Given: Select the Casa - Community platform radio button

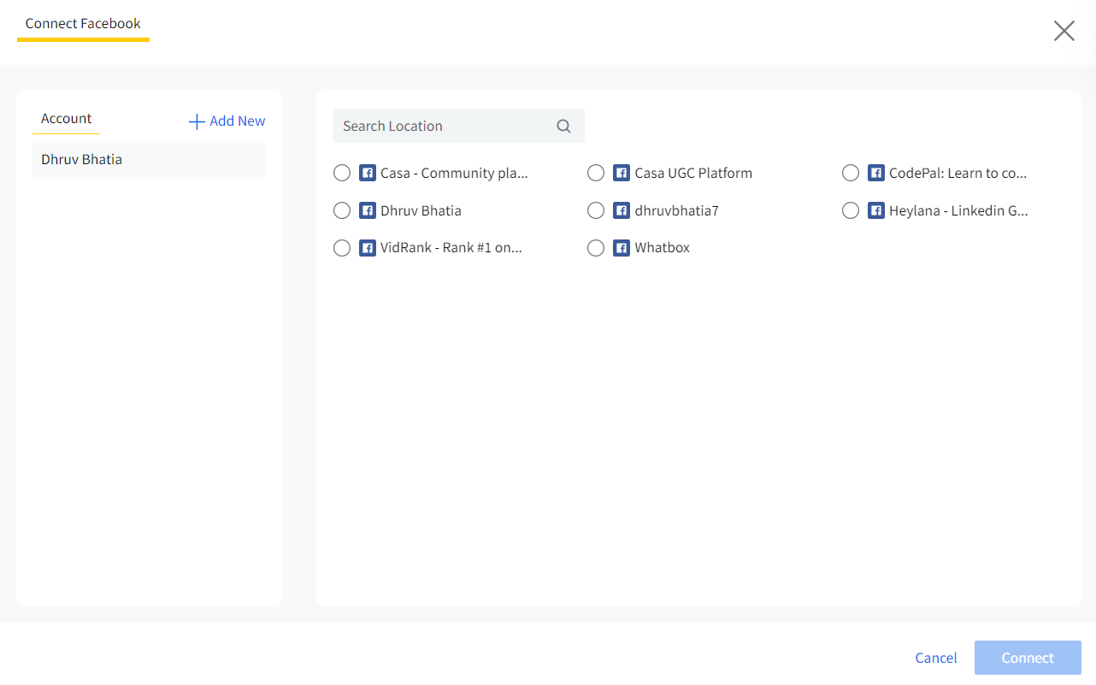Looking at the screenshot, I should pyautogui.click(x=342, y=173).
